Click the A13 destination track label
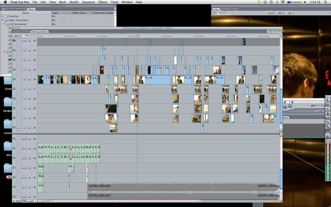331x207 pixels. 24,168
